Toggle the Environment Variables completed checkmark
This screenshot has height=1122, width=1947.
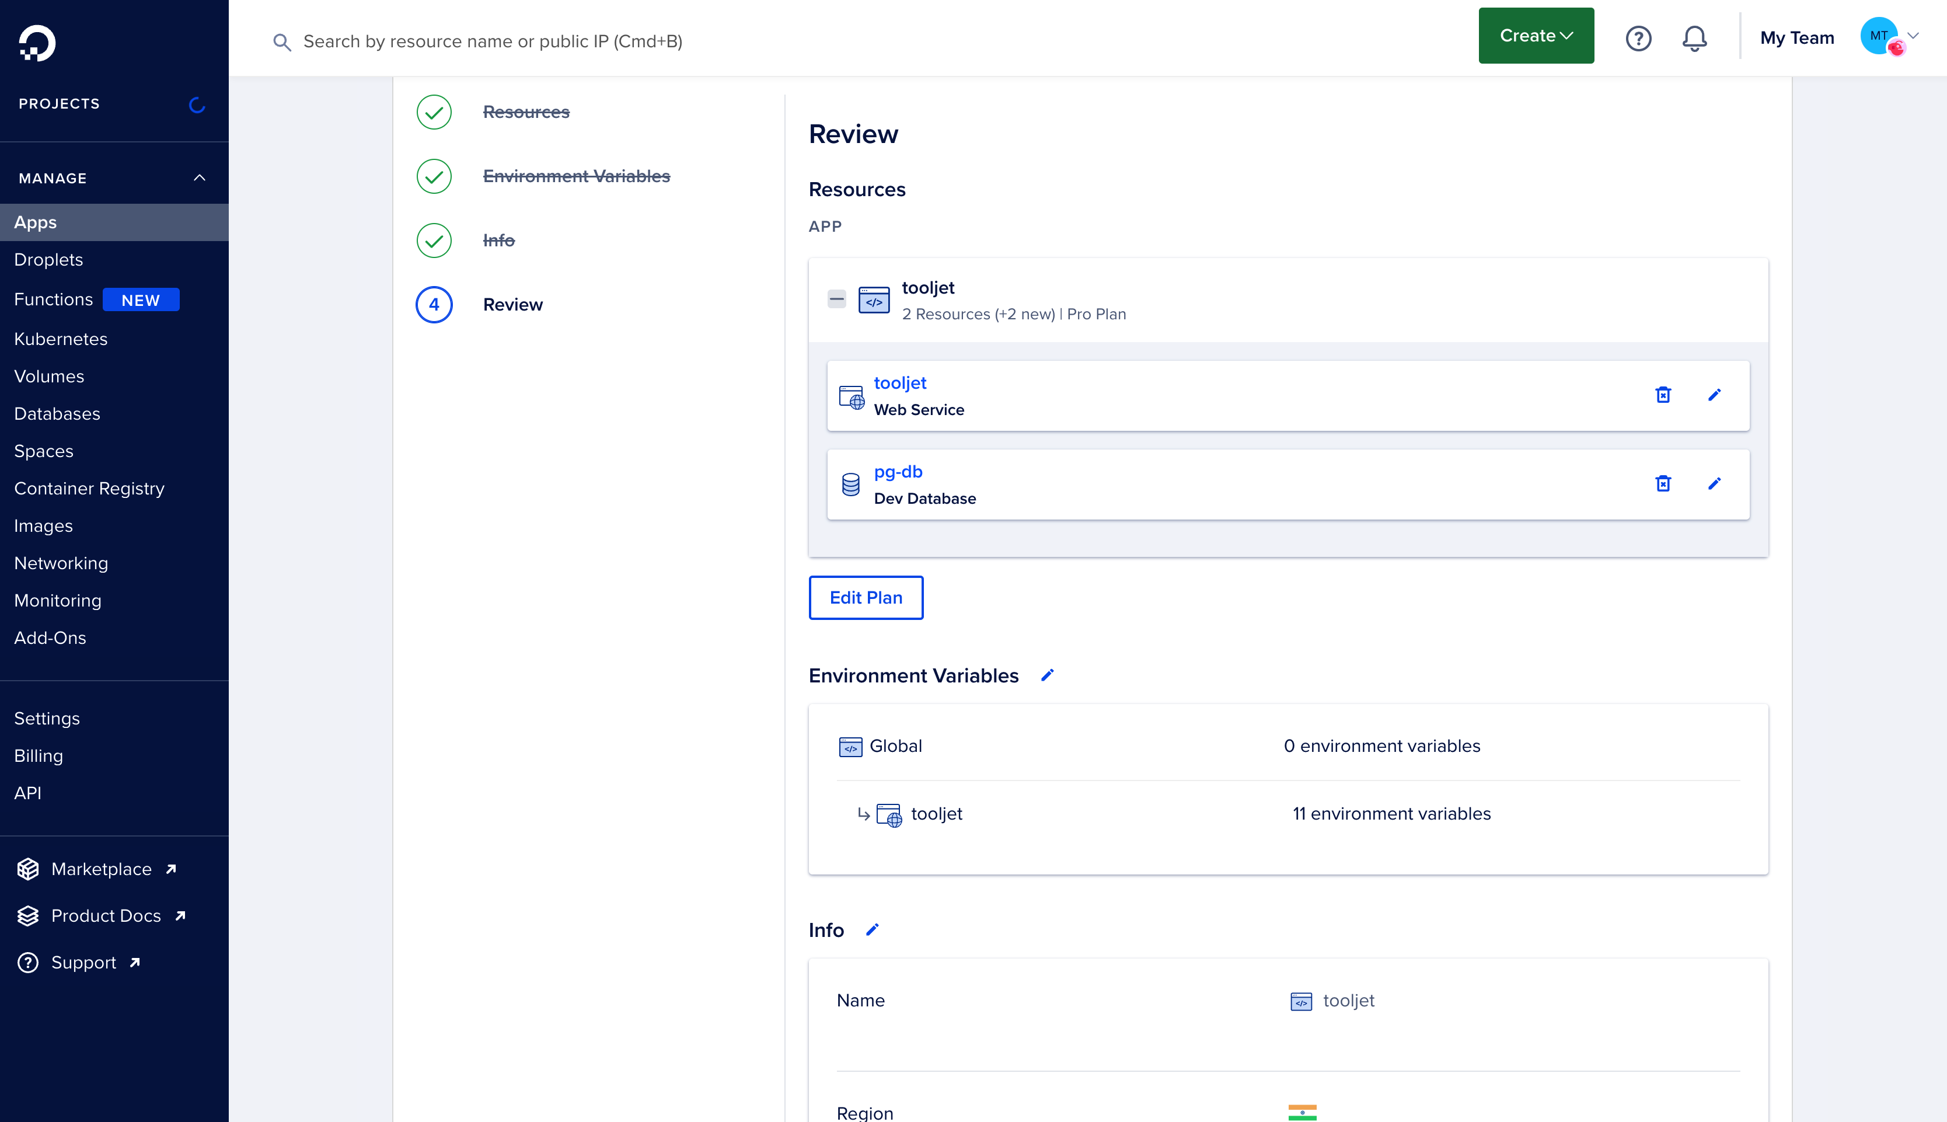(x=433, y=176)
